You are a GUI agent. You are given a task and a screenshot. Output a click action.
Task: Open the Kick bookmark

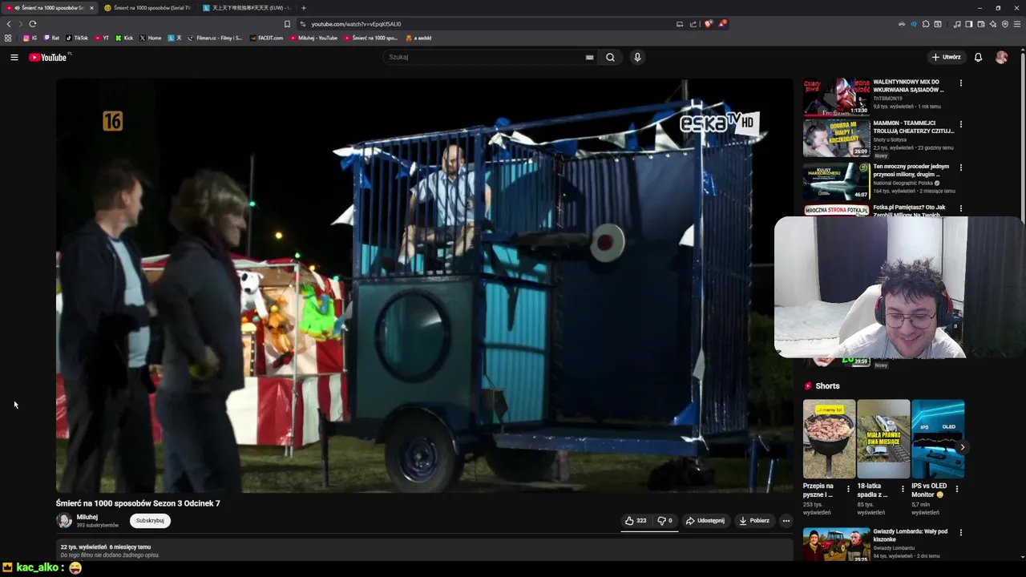tap(124, 38)
